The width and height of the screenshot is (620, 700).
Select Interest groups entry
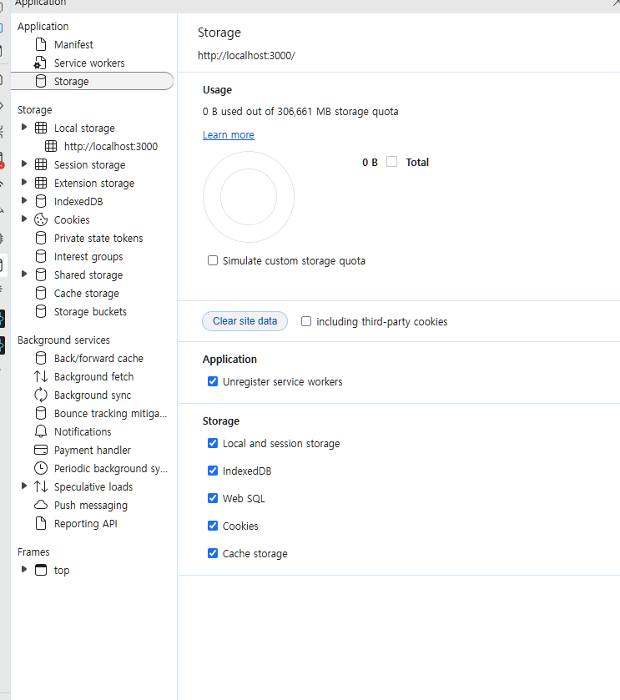pos(88,257)
